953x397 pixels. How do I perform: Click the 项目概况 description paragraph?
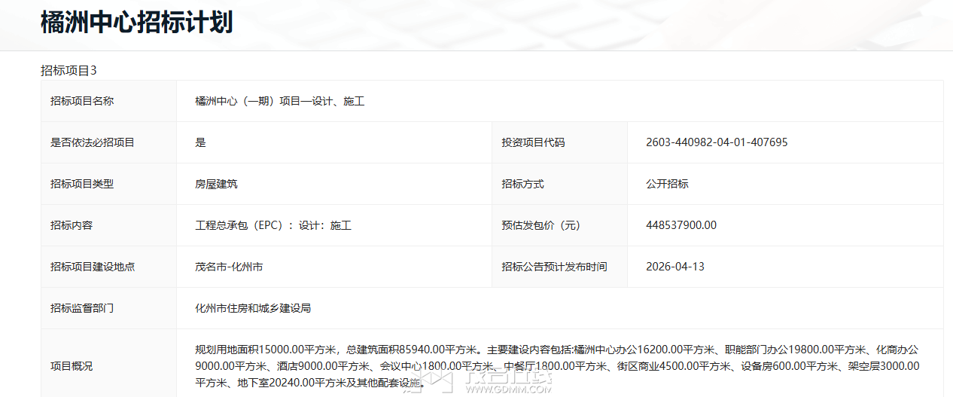(557, 366)
